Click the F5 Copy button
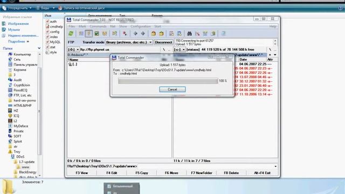The image size is (345, 194). [142, 173]
